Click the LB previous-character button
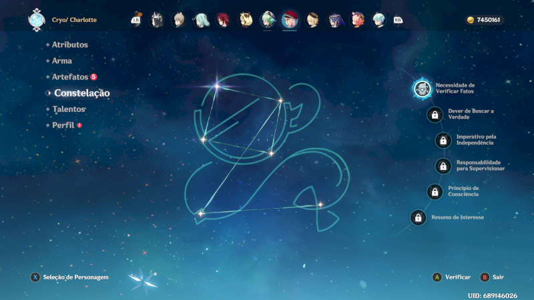534x300 pixels. [x=136, y=20]
